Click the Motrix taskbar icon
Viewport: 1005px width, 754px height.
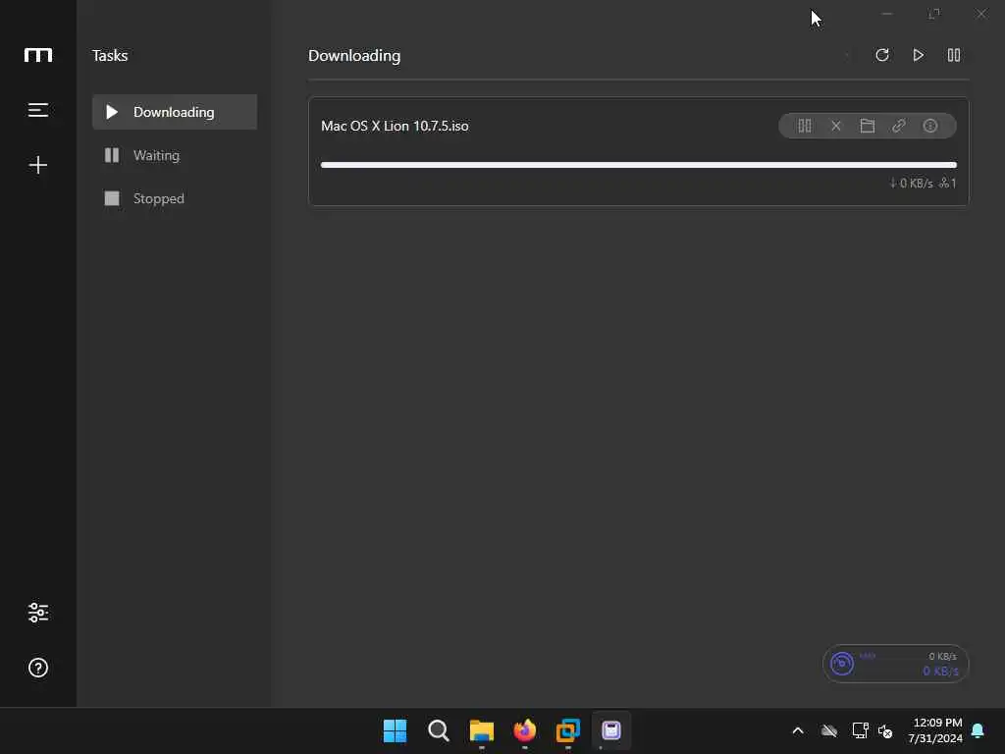tap(610, 730)
